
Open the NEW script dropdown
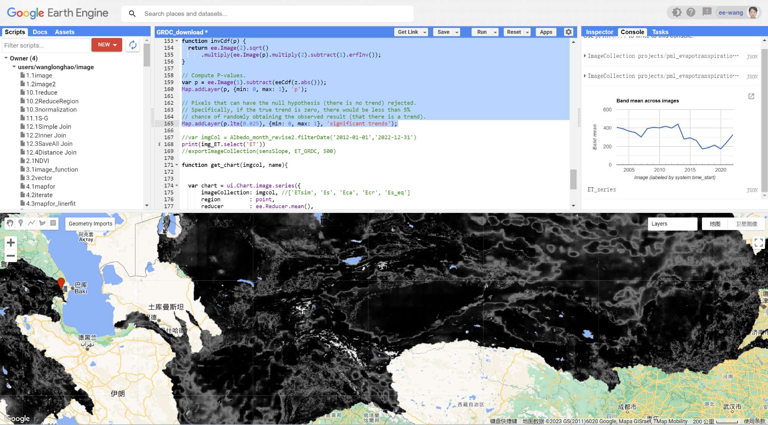[x=107, y=45]
